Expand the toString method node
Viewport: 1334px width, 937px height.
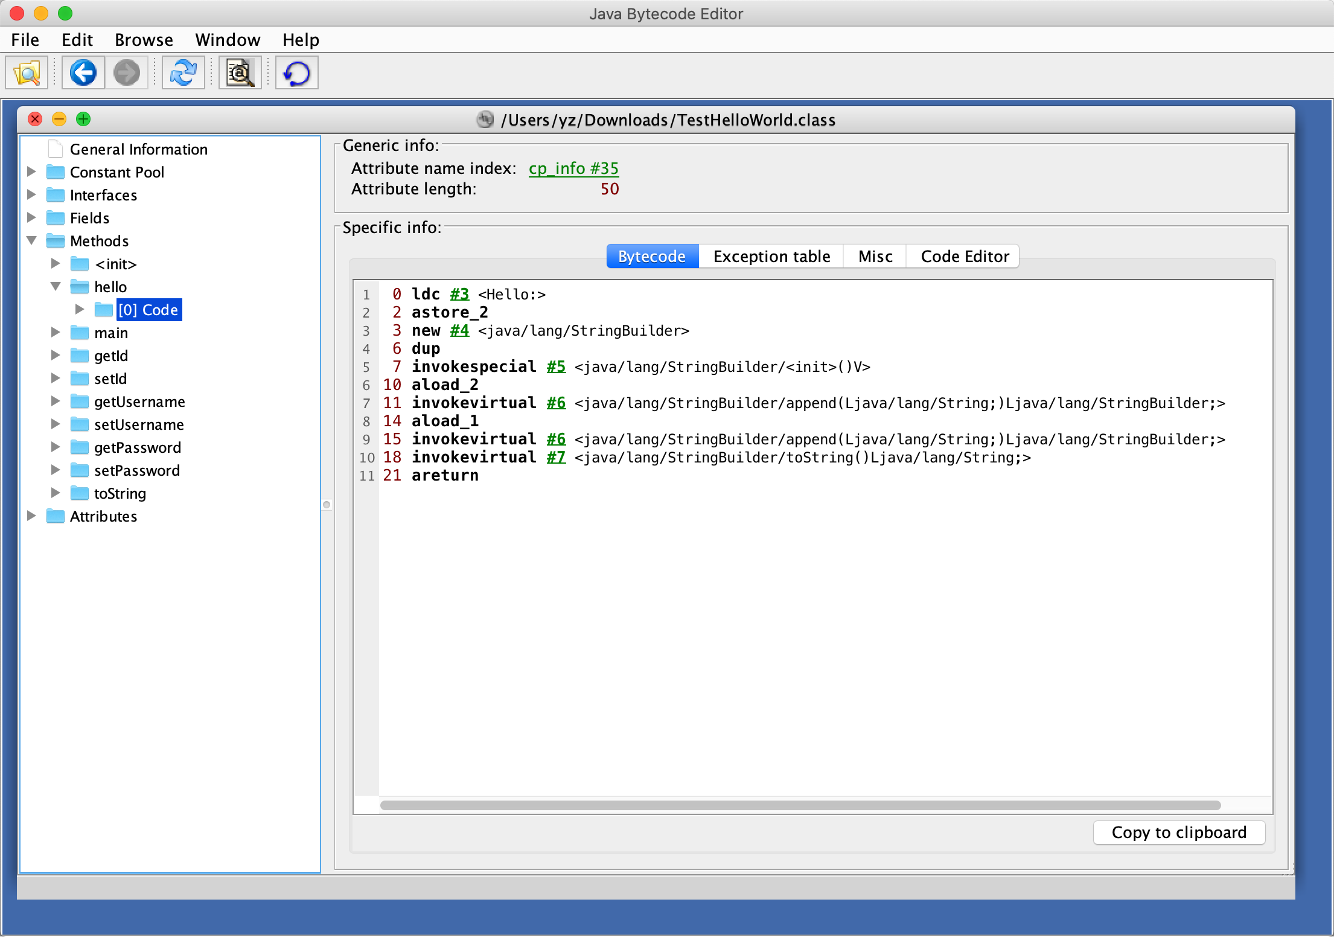click(x=56, y=493)
